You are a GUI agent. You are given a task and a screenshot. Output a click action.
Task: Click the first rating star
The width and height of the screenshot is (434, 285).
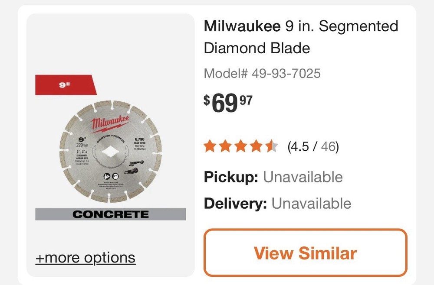coord(210,146)
